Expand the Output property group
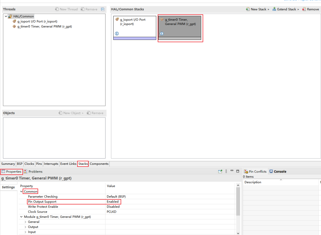Viewport: 321px width, 235px height. tap(25, 227)
